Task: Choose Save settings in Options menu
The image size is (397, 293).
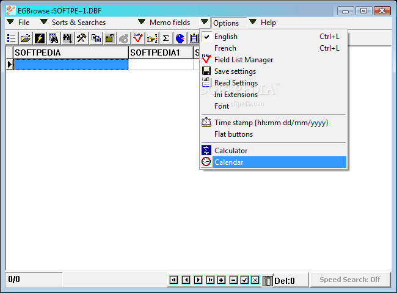Action: tap(274, 71)
